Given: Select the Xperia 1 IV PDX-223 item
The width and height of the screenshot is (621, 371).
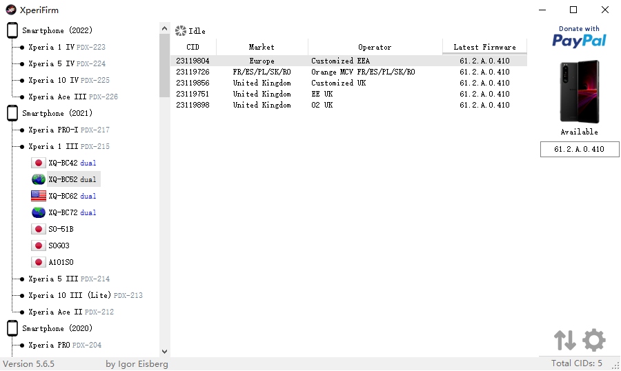Looking at the screenshot, I should coord(67,47).
